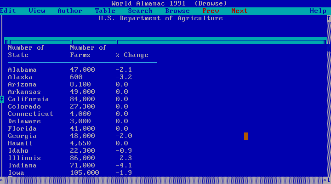Open the Help menu
This screenshot has width=331, height=184.
click(318, 11)
